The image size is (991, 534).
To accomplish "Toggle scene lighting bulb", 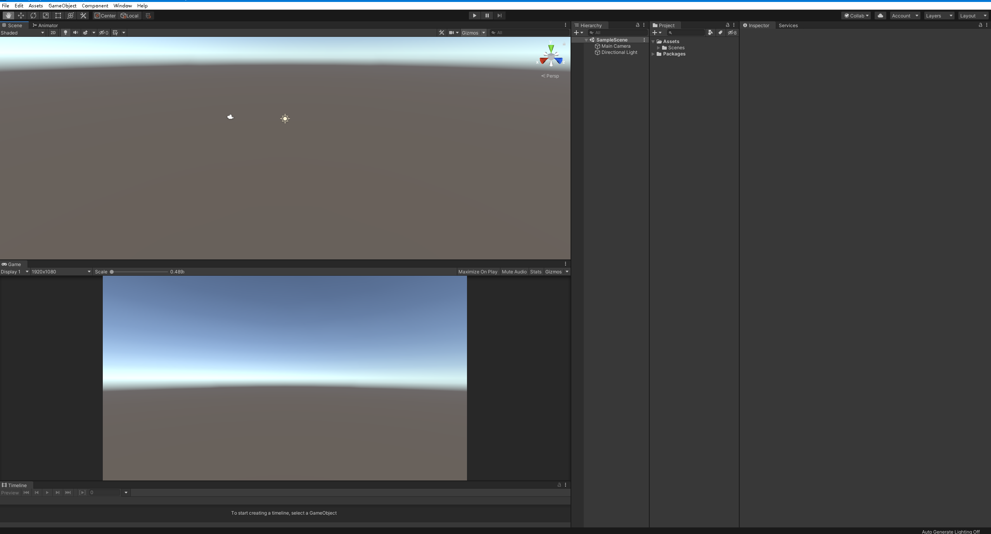I will pyautogui.click(x=66, y=33).
